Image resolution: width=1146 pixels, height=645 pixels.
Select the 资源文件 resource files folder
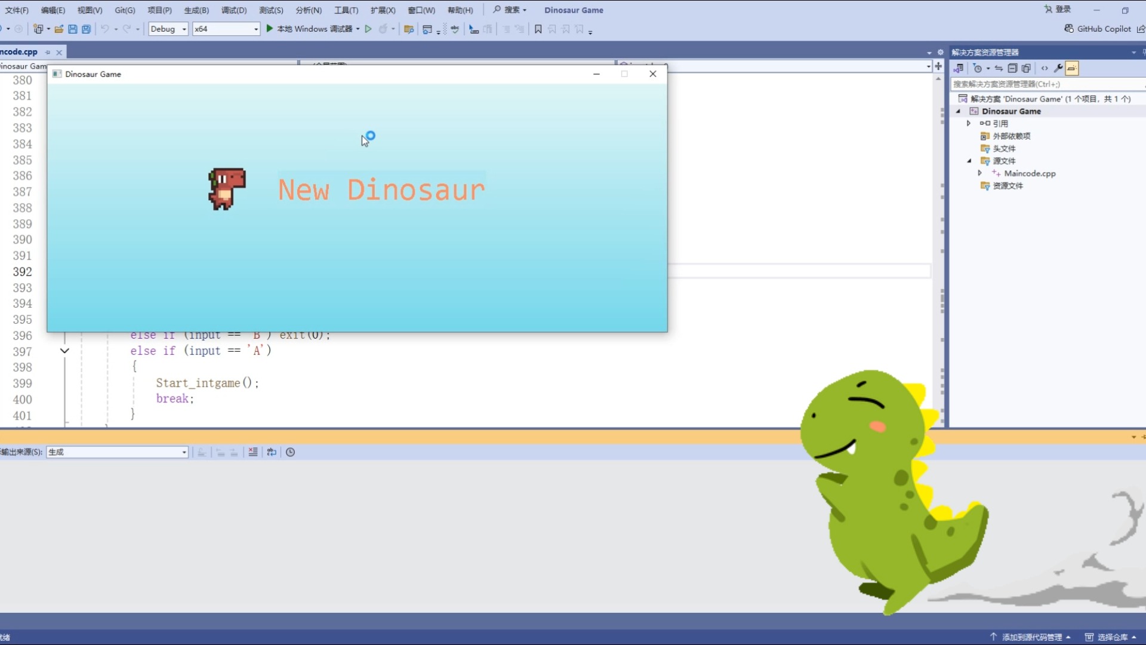[x=1002, y=186]
